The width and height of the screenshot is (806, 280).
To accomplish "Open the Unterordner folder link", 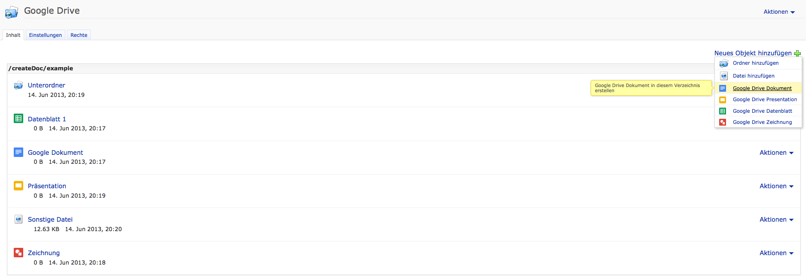I will [x=46, y=85].
